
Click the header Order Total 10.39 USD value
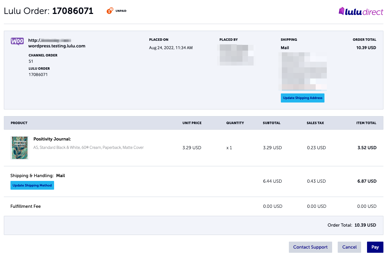366,47
